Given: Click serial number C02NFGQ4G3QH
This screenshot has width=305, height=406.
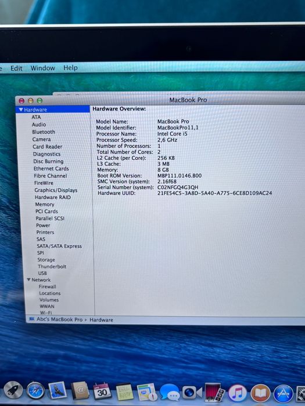Looking at the screenshot, I should [x=178, y=187].
